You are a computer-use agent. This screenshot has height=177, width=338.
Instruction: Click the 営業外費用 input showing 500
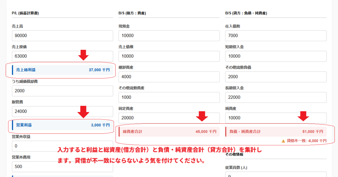tap(62, 166)
